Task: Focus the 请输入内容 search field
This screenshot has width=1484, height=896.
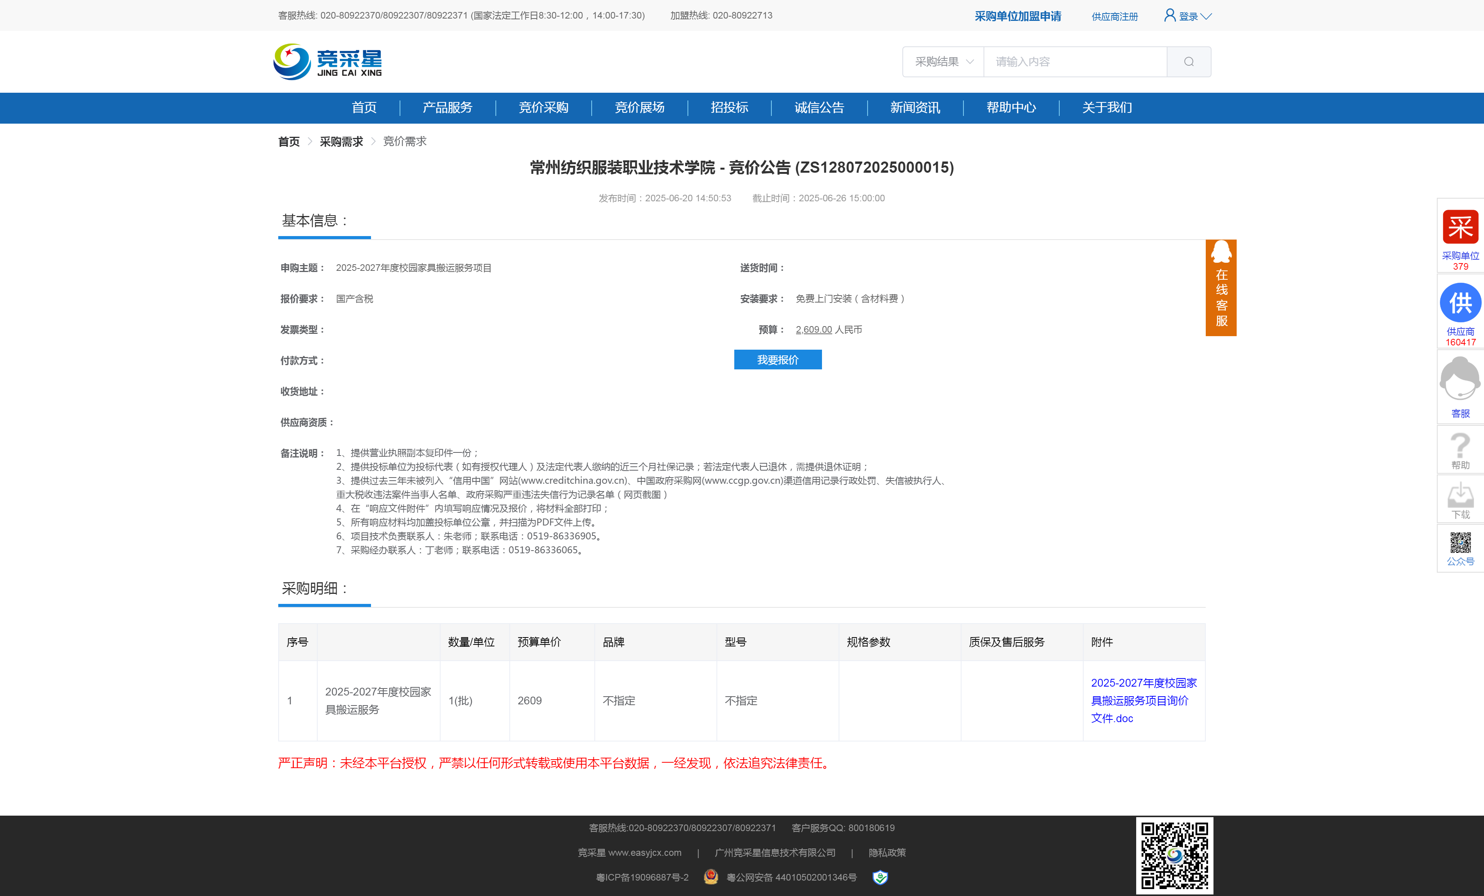Action: (x=1074, y=61)
